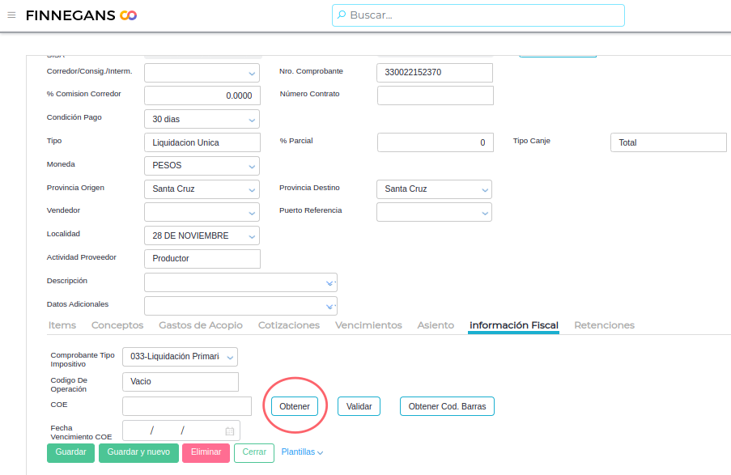Select the Información Fiscal tab
The image size is (731, 475).
tap(514, 325)
